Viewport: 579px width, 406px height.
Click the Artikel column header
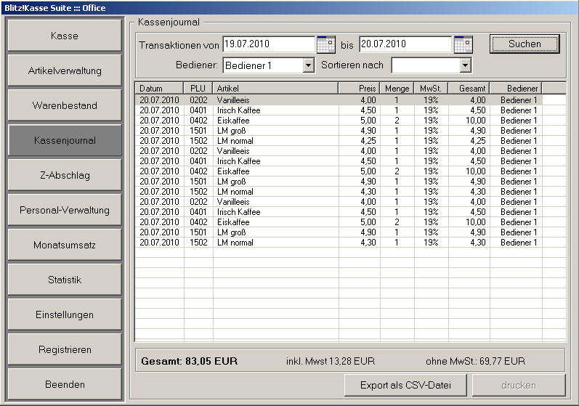275,88
